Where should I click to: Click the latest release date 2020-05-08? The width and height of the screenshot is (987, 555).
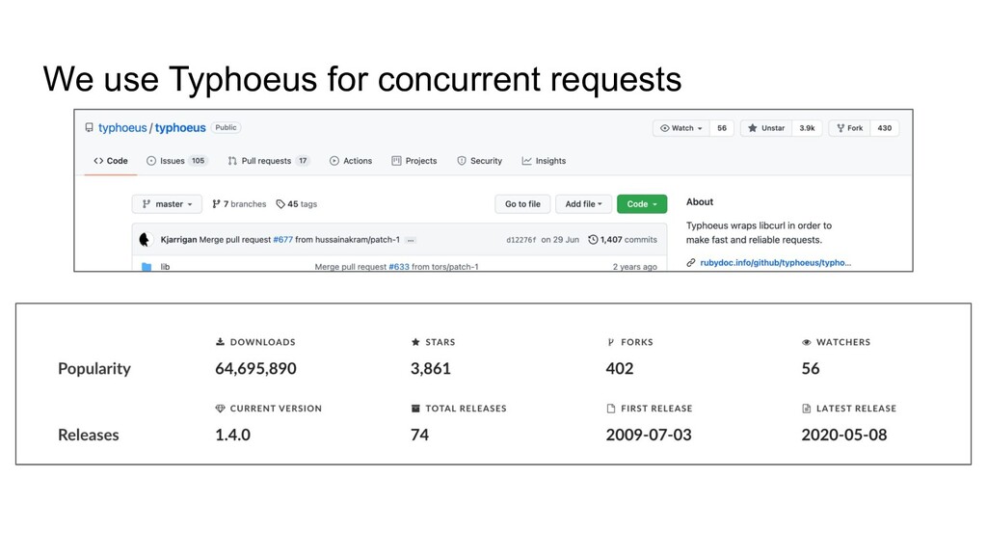click(844, 435)
